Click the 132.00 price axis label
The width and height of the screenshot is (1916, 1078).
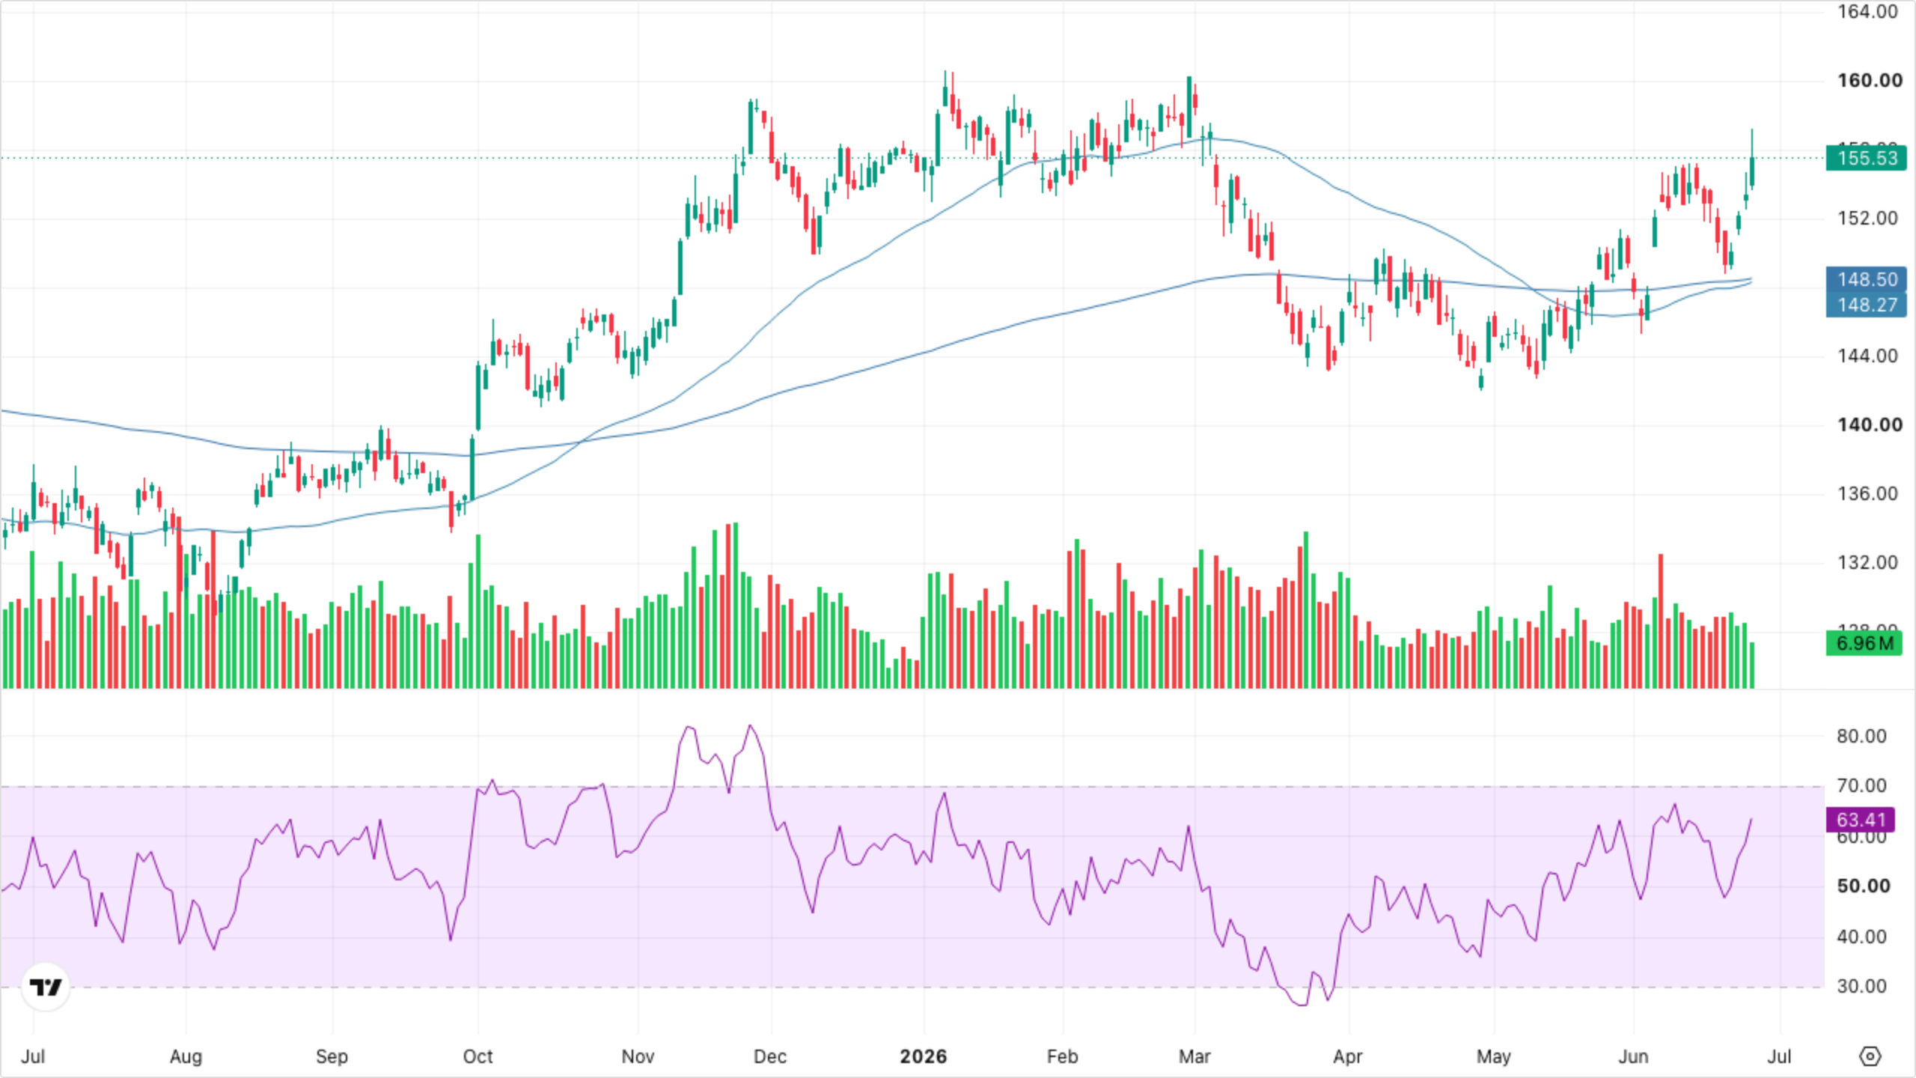1868,562
